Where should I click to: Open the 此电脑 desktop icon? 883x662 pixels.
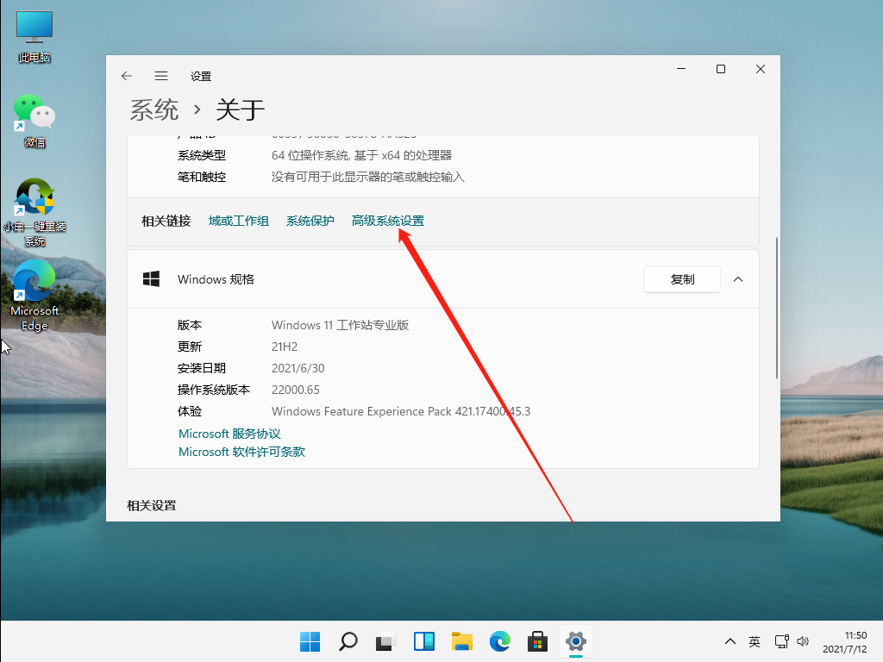(x=34, y=36)
